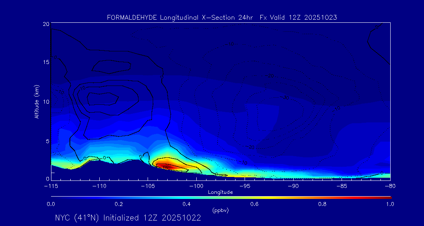Image resolution: width=424 pixels, height=226 pixels.
Task: Click the 'Altitude (km)' y-axis label
Action: [37, 101]
